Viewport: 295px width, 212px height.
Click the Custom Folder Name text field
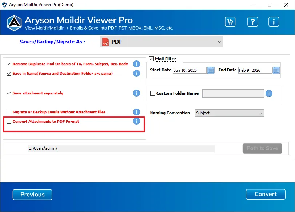tap(233, 94)
